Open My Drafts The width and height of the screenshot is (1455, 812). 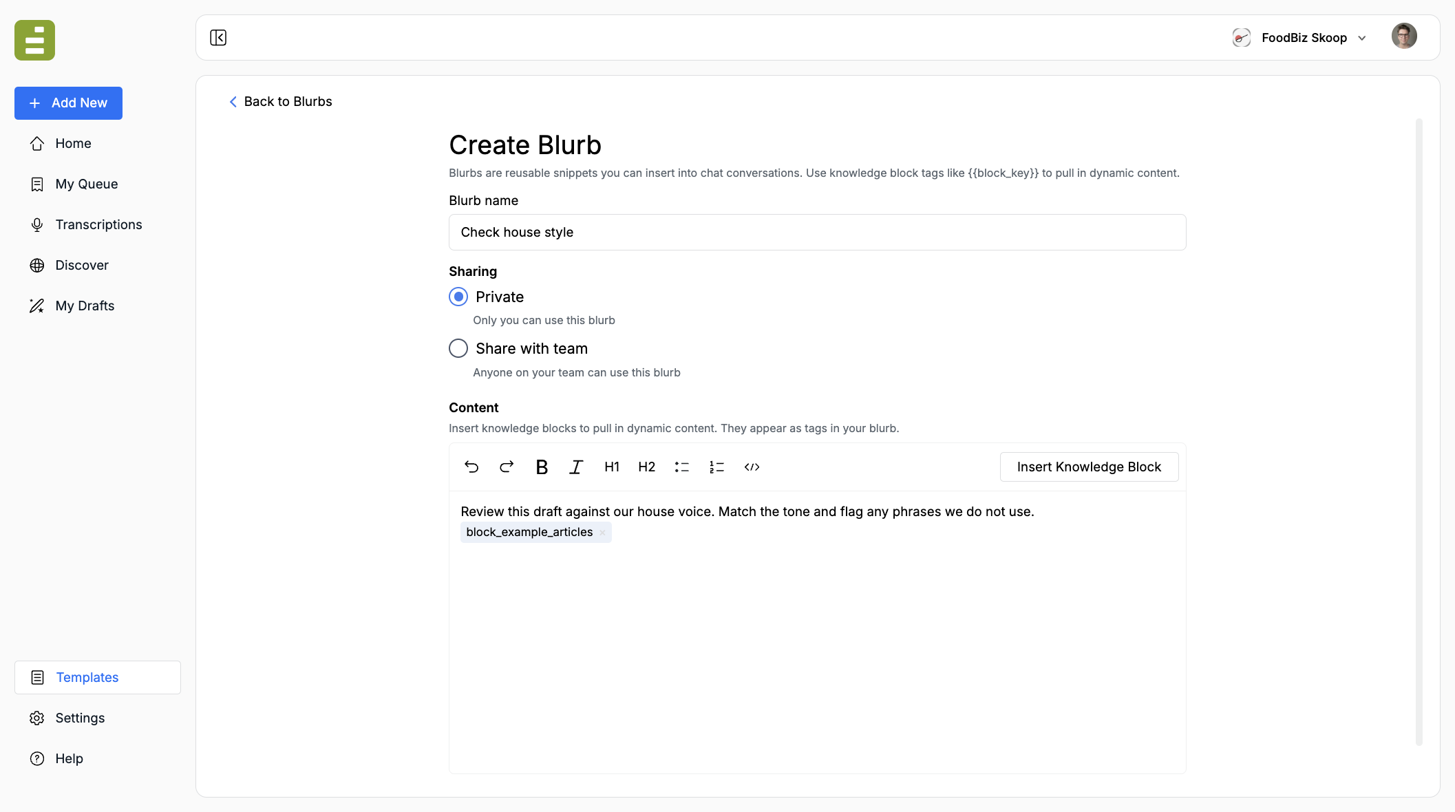(97, 306)
